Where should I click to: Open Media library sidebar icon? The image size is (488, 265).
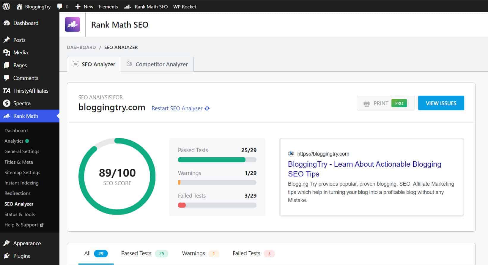tap(7, 53)
